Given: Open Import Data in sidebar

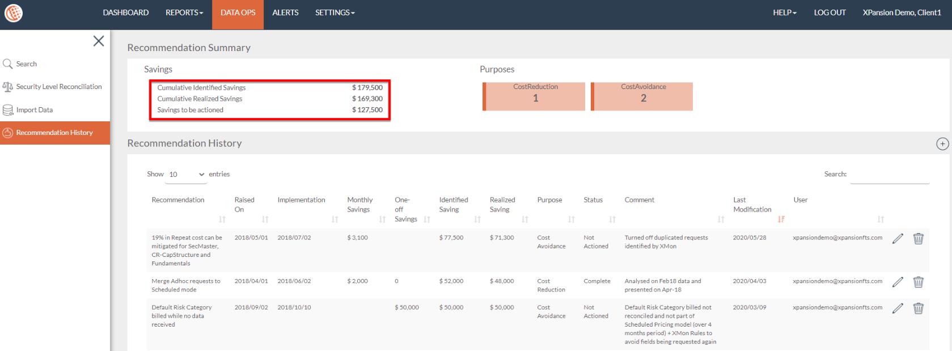Looking at the screenshot, I should coord(34,110).
